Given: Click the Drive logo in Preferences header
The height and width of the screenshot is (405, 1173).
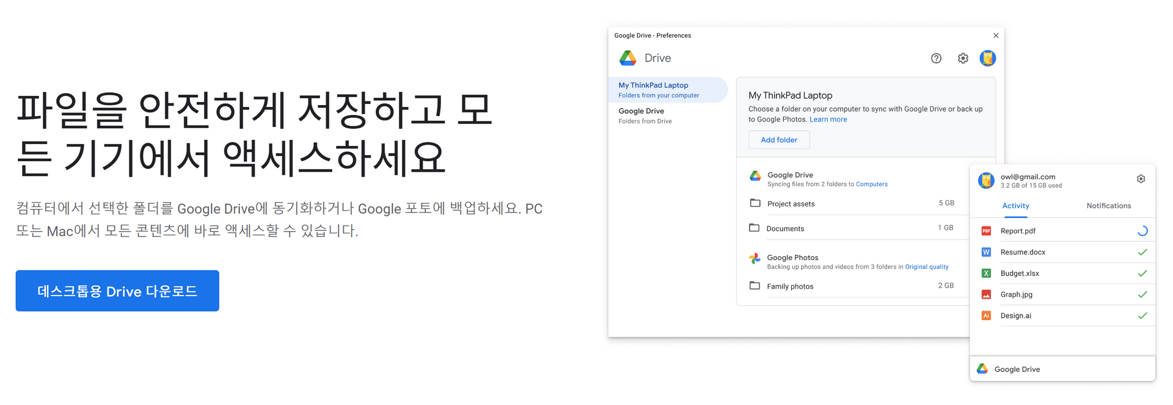Looking at the screenshot, I should pos(628,58).
